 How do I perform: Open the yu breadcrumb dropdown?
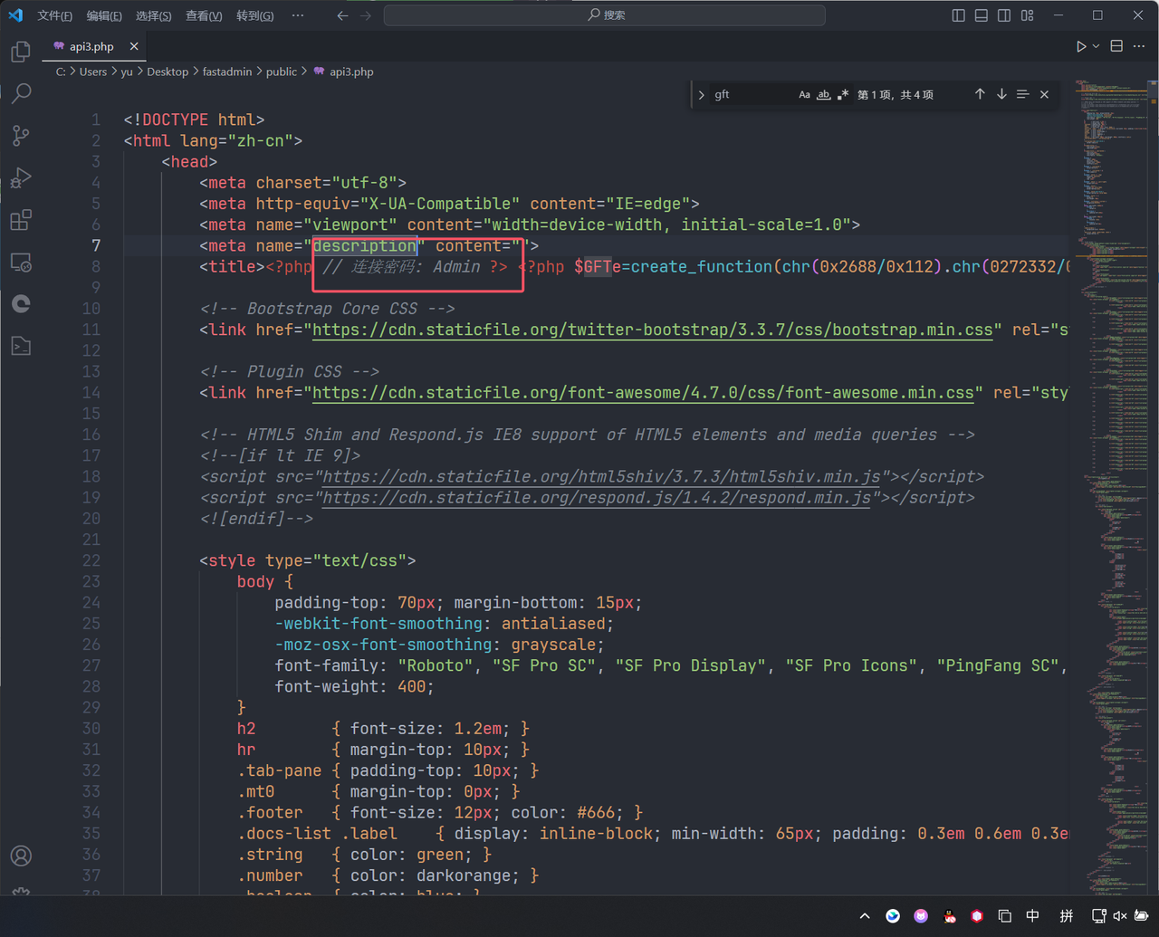pyautogui.click(x=127, y=72)
